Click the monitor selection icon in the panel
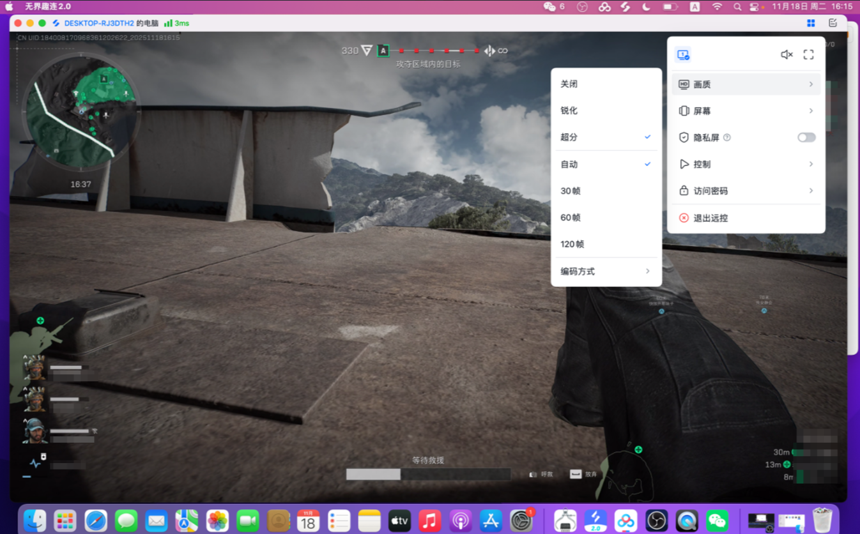The image size is (860, 534). tap(684, 54)
